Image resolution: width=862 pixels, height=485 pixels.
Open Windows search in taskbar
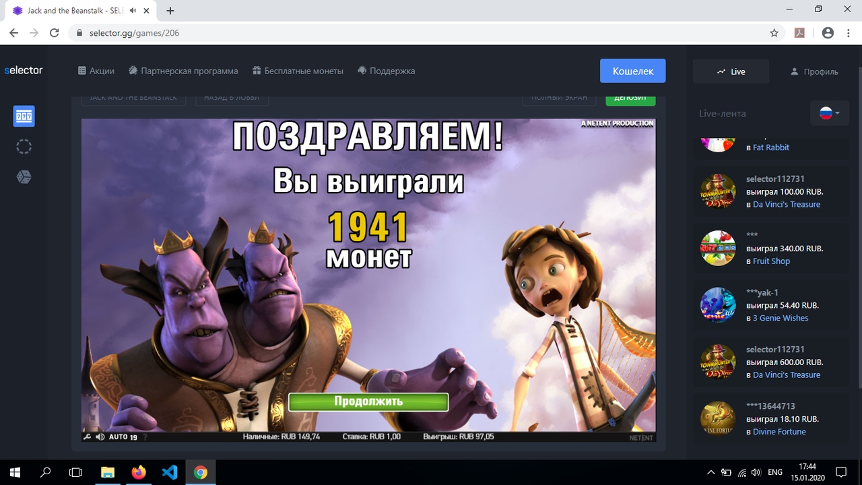coord(46,472)
